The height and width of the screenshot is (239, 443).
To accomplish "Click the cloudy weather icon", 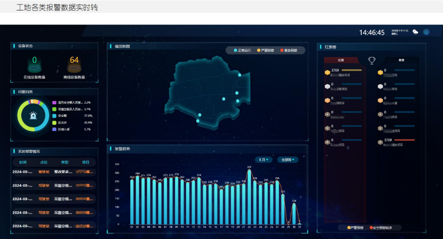I will pos(415,32).
